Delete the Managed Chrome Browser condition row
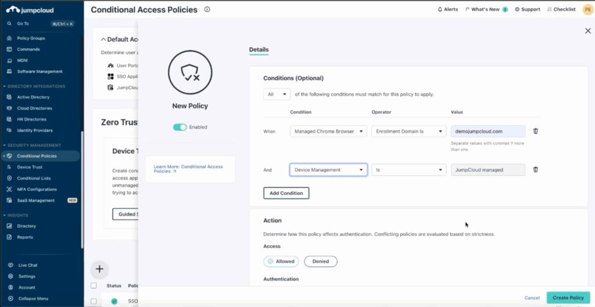 (x=535, y=131)
